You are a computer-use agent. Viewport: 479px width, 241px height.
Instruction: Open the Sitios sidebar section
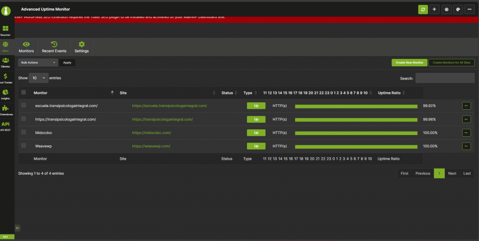coord(6,47)
